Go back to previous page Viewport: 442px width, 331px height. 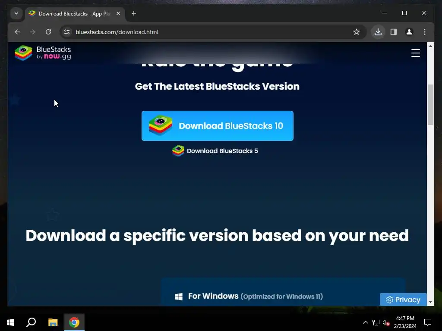pyautogui.click(x=17, y=32)
